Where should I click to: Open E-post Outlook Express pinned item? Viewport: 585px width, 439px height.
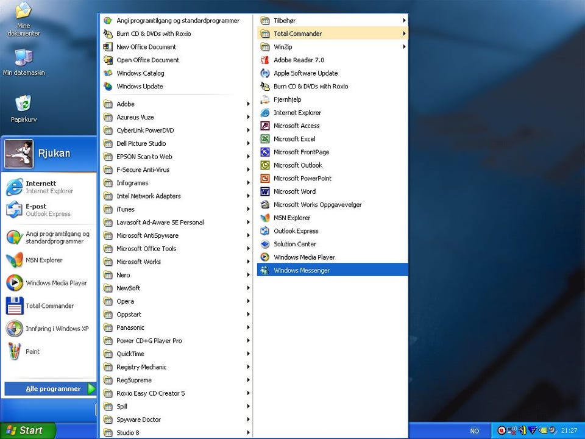coord(49,210)
